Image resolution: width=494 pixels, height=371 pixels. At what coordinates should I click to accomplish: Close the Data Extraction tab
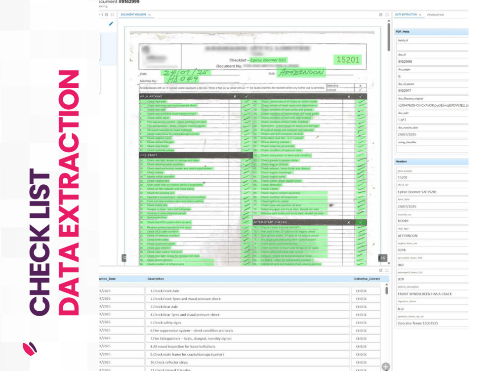click(420, 15)
